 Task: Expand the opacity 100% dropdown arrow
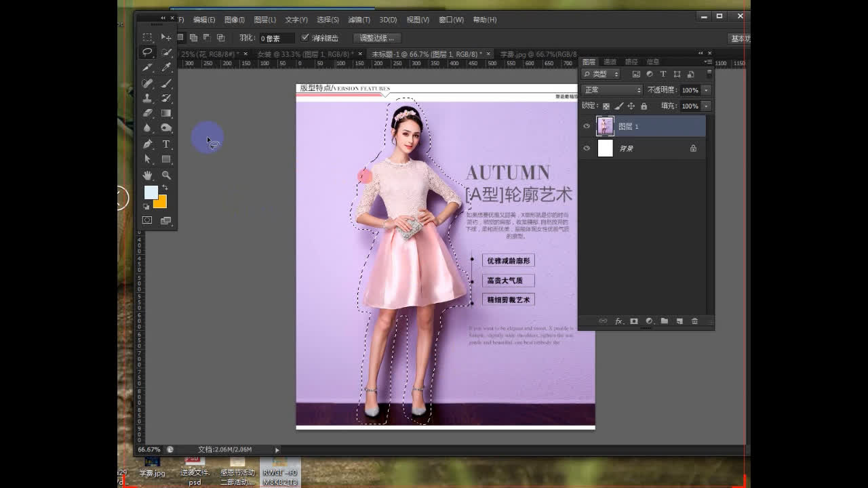coord(706,90)
